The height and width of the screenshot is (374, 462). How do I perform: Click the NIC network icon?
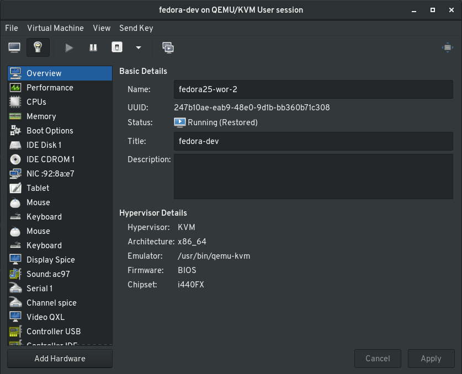(x=15, y=174)
